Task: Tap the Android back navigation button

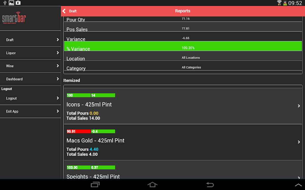Action: [210, 184]
